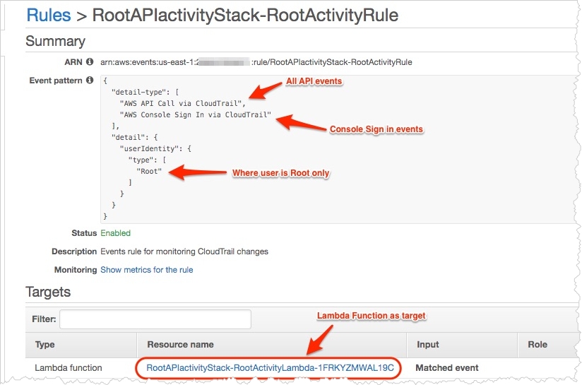Click the info icon next to ARN

[90, 62]
